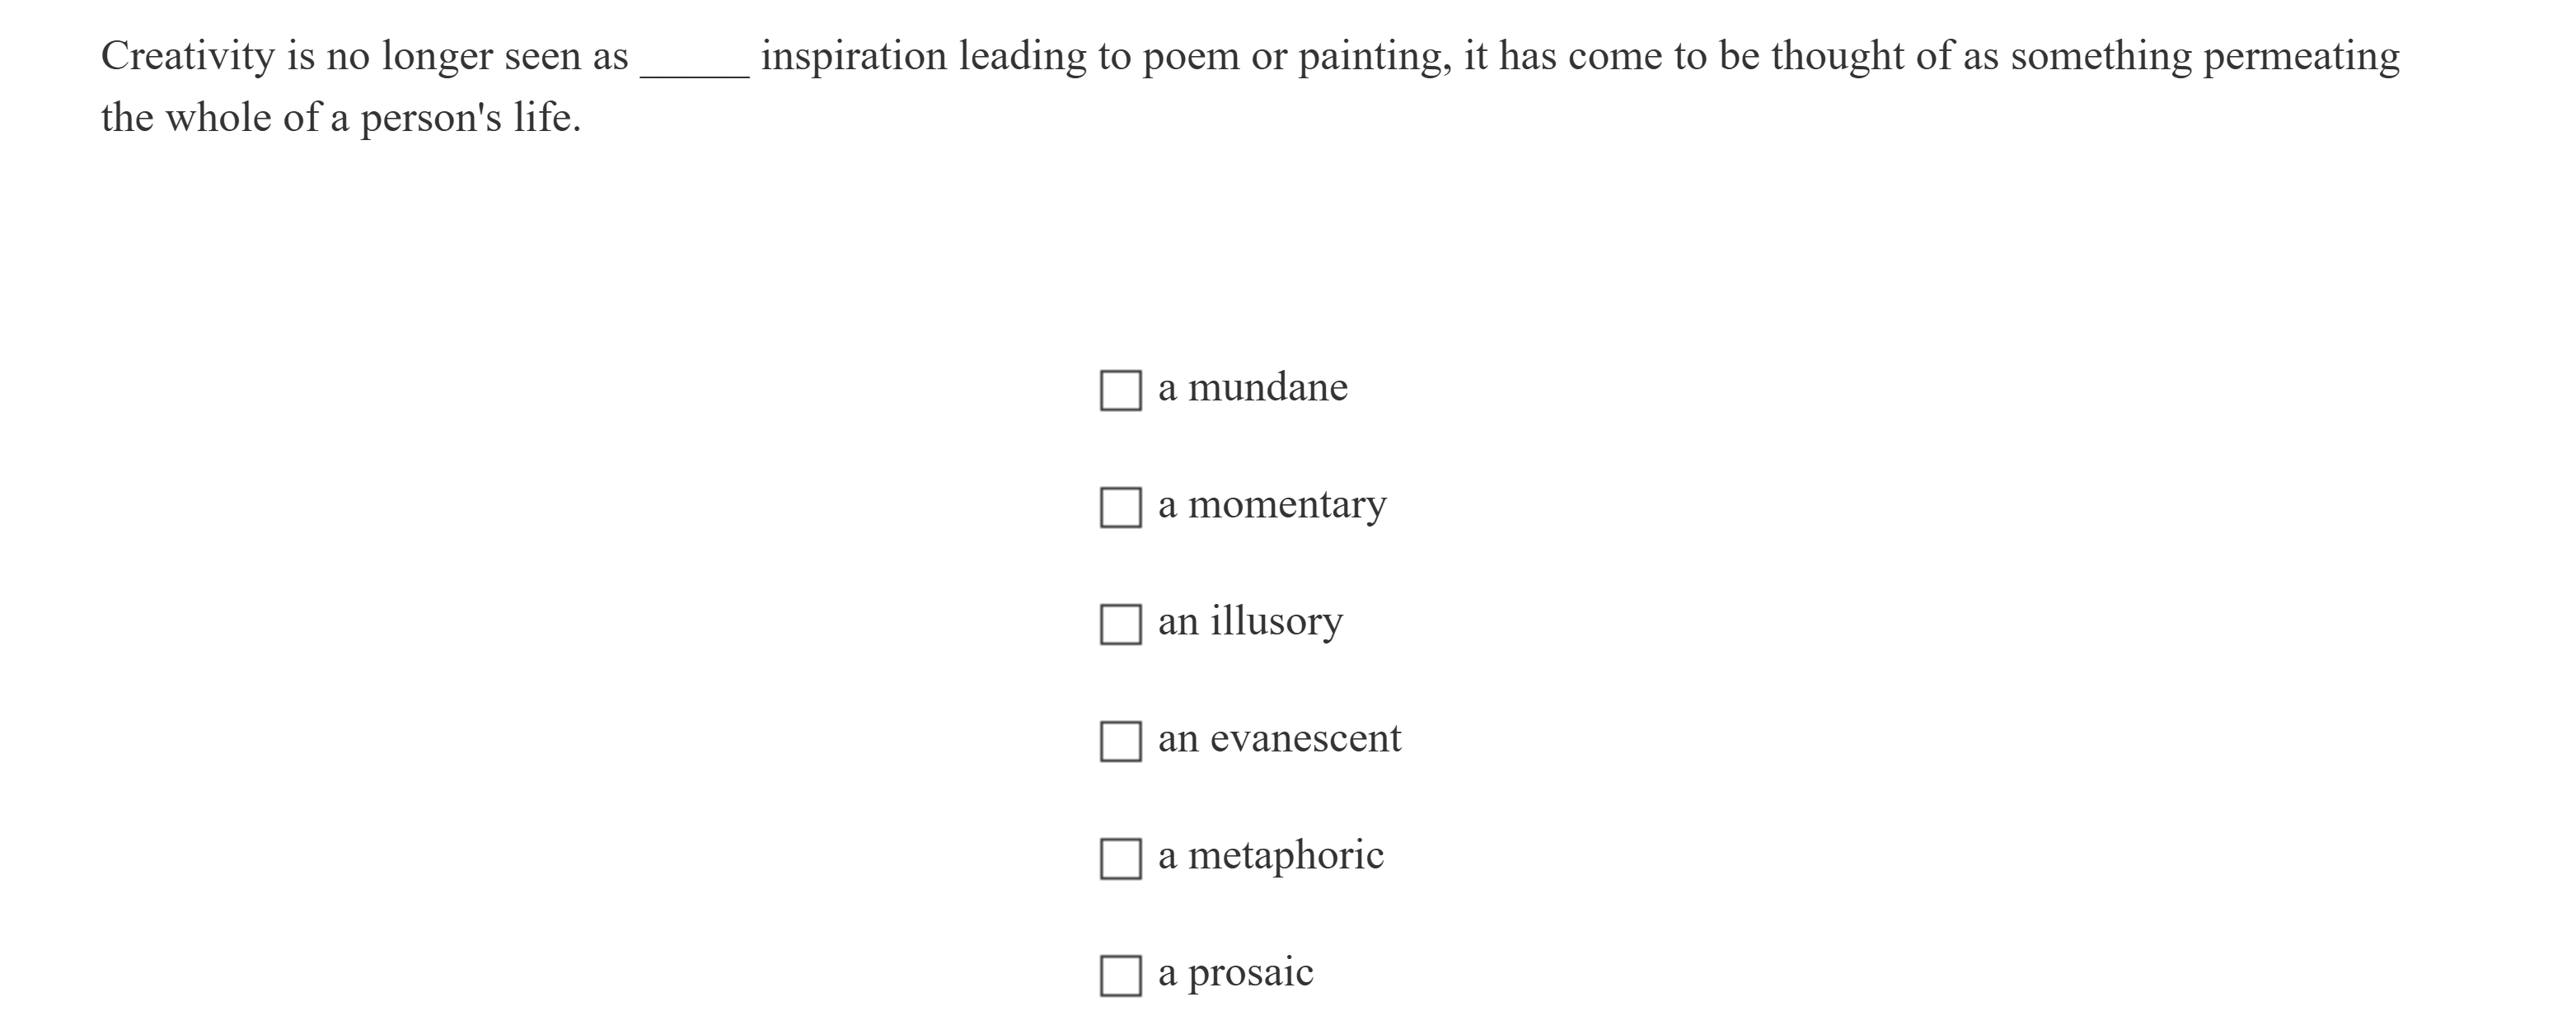Viewport: 2576px width, 1025px height.
Task: Select the 'a prosaic' answer label
Action: pyautogui.click(x=1235, y=972)
